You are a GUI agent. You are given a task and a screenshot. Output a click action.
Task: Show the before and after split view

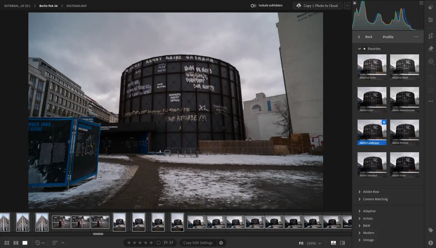tap(342, 243)
